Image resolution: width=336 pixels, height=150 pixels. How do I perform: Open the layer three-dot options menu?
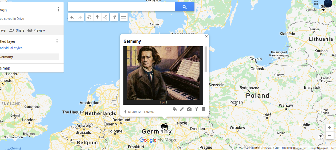coord(57,41)
